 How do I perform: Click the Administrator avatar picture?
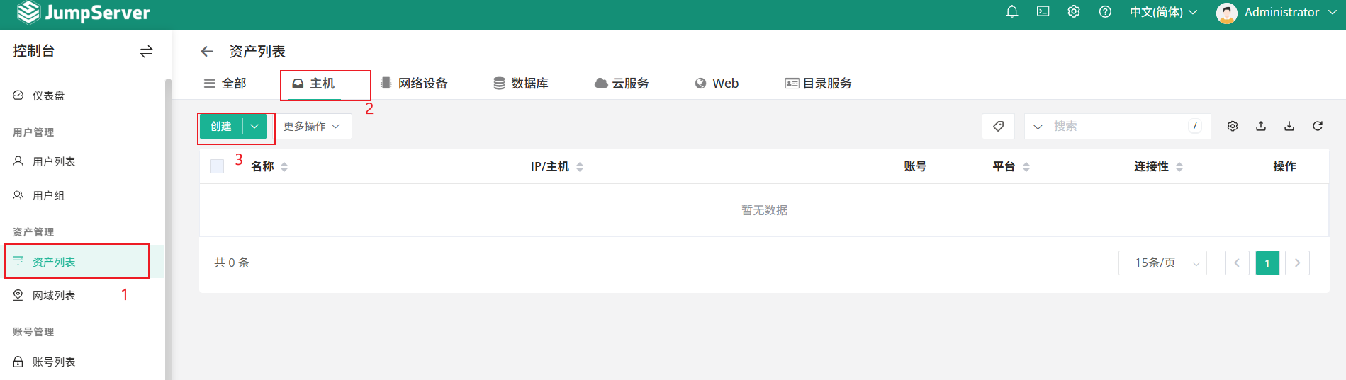click(1226, 13)
